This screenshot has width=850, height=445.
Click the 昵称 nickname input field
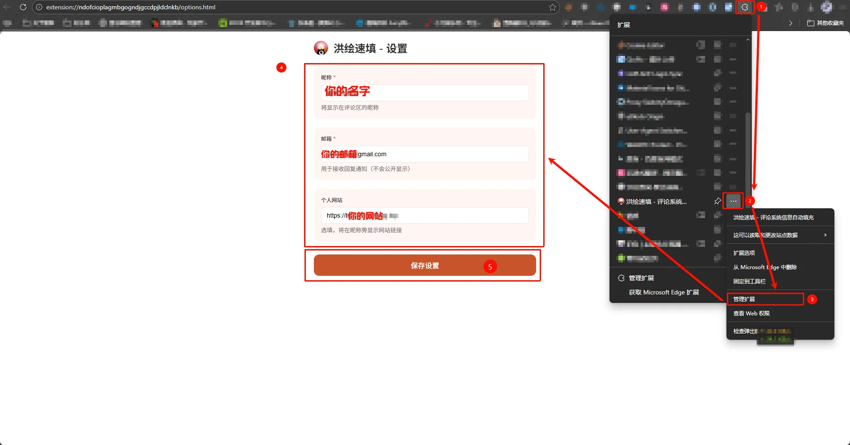point(425,92)
